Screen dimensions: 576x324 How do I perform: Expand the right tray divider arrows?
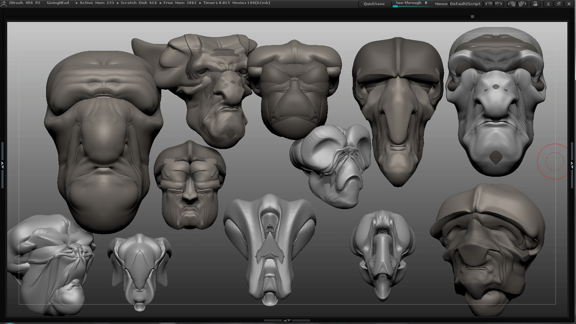point(572,165)
